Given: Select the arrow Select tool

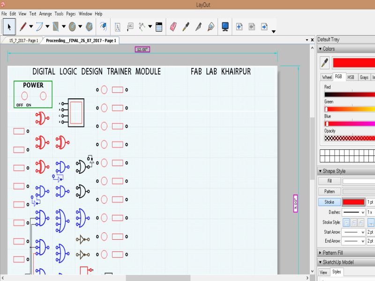Looking at the screenshot, I should 9,27.
